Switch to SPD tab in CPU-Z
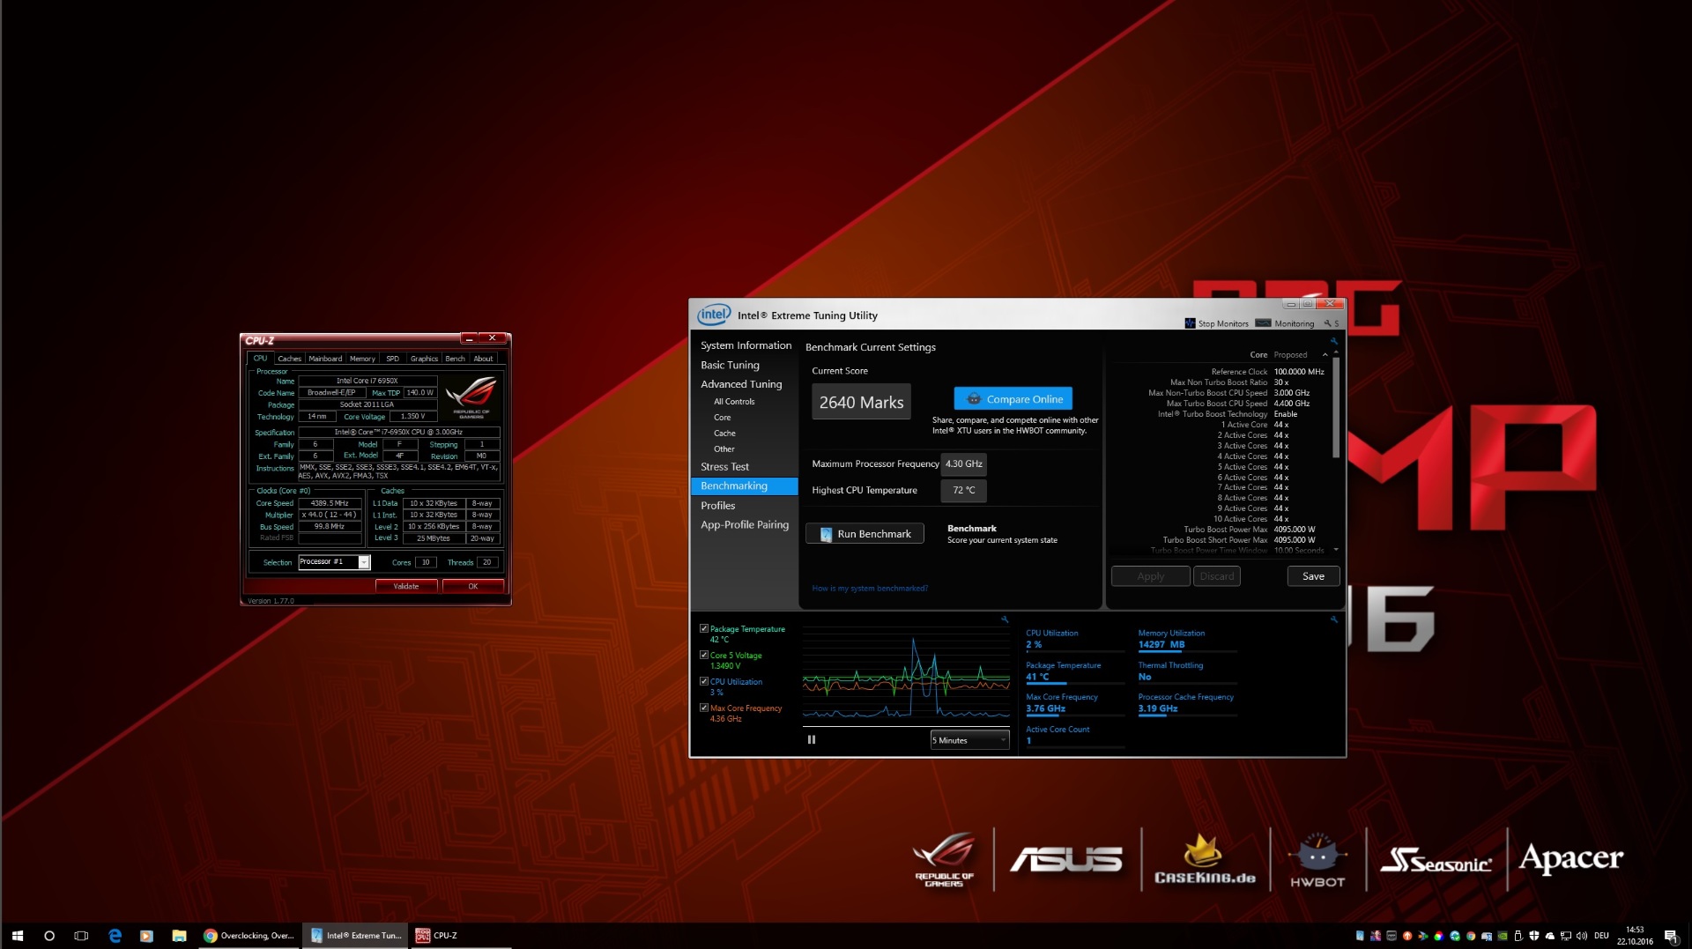The image size is (1692, 949). [392, 359]
